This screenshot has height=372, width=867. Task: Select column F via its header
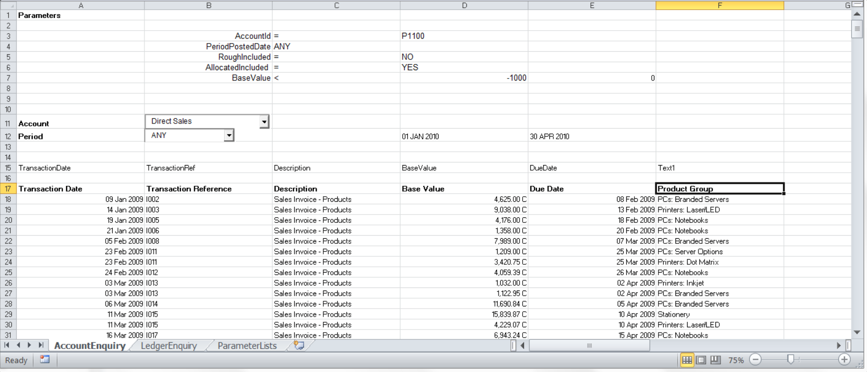(x=719, y=6)
